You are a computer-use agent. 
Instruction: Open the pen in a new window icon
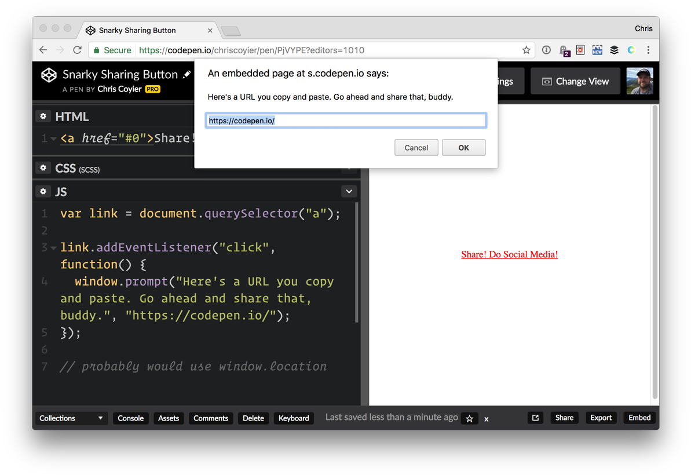point(535,418)
